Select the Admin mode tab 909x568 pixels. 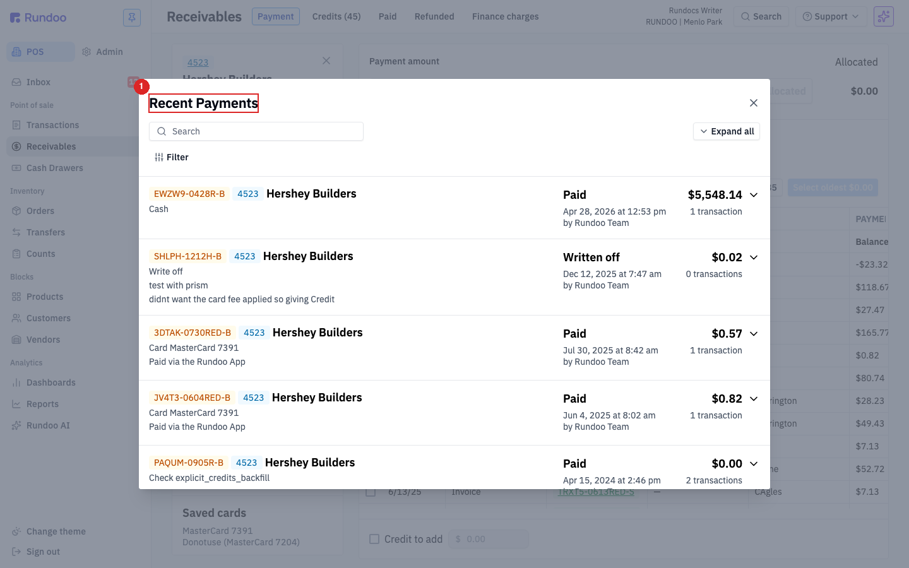[102, 52]
